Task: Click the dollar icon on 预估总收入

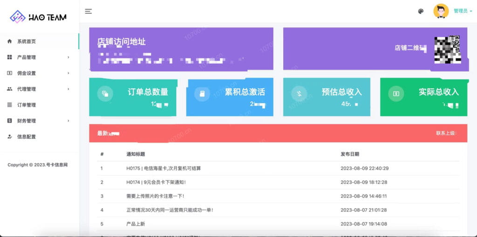Action: coord(299,94)
